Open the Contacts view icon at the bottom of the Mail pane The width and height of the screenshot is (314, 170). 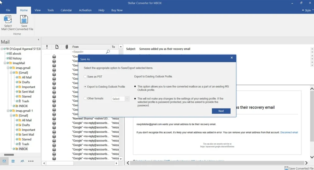(22, 161)
